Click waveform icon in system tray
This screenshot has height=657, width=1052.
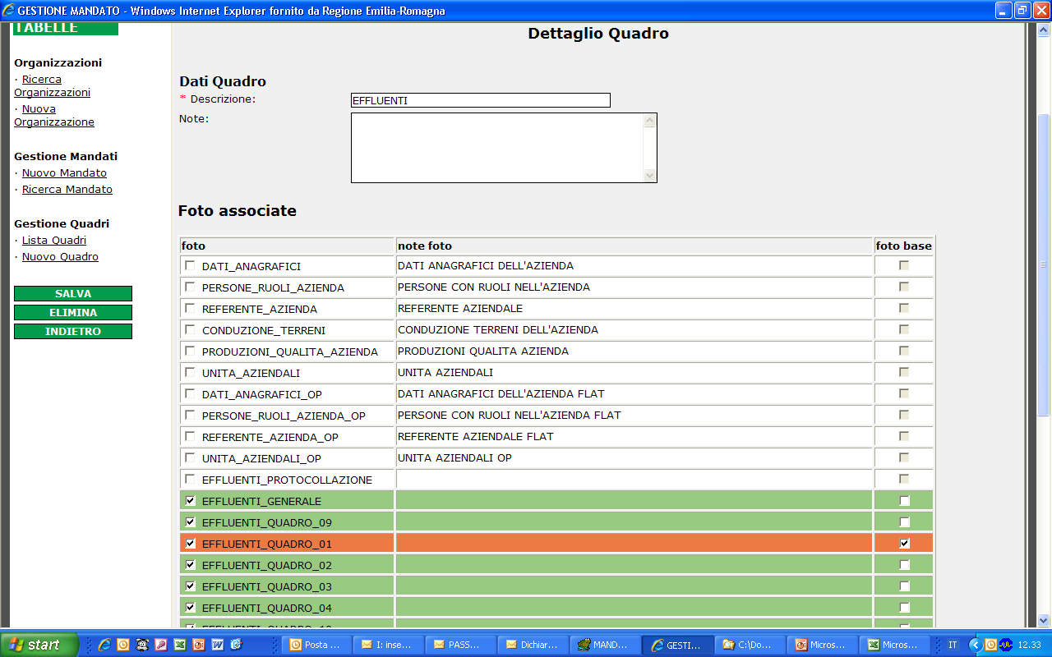[1005, 645]
